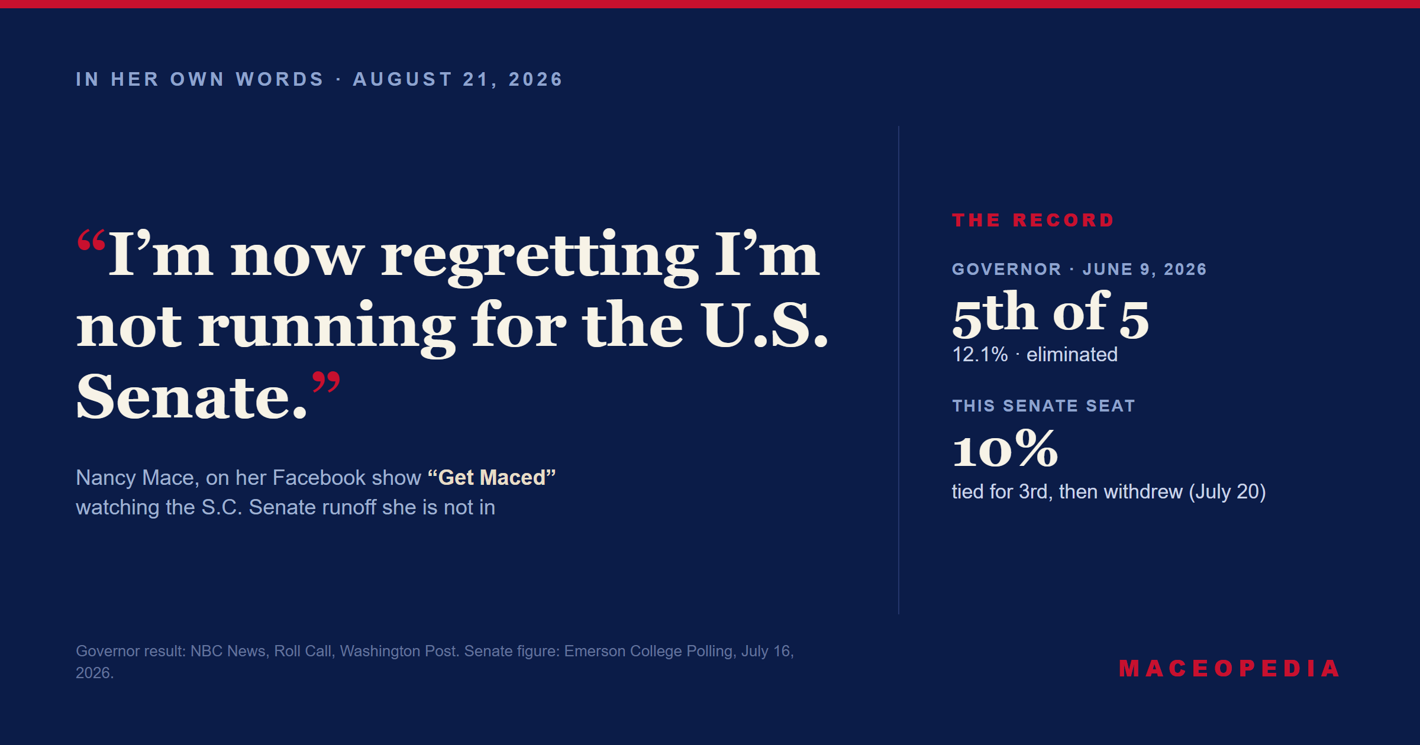Viewport: 1420px width, 745px height.
Task: Click the "IN HER OWN WORDS" header
Action: click(x=200, y=79)
